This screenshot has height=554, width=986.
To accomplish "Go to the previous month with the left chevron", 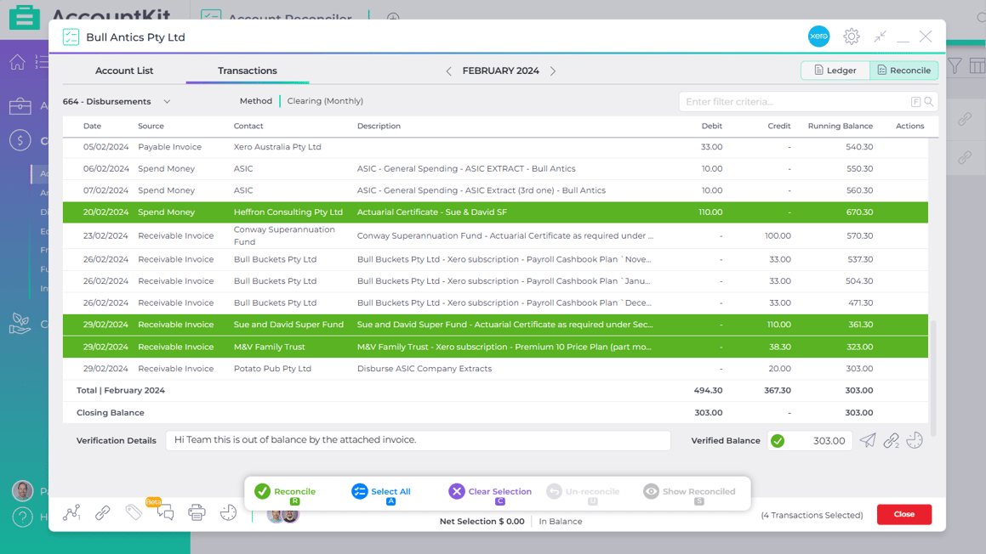I will 448,71.
